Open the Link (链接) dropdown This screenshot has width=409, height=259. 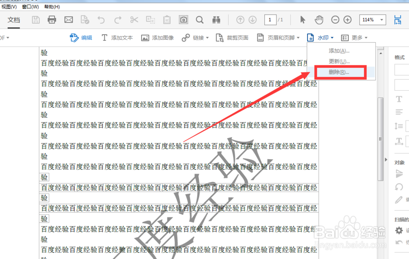coord(195,38)
